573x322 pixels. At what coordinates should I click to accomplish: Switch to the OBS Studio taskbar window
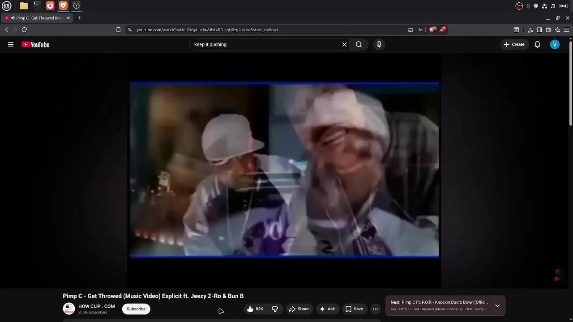[77, 6]
